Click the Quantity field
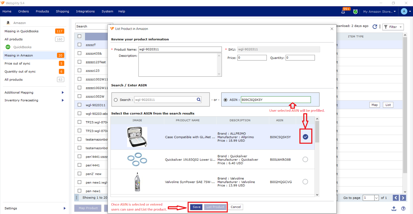This screenshot has width=413, height=214. 300,58
